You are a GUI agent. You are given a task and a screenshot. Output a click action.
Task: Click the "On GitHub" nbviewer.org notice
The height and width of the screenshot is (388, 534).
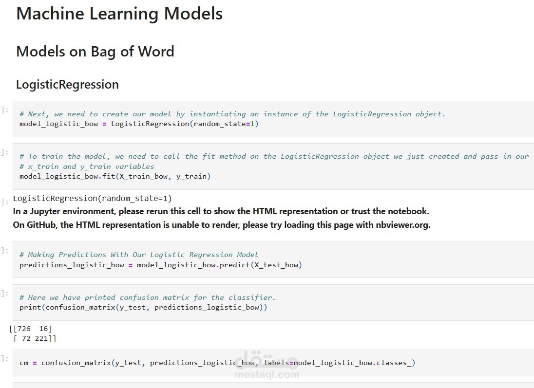[221, 225]
